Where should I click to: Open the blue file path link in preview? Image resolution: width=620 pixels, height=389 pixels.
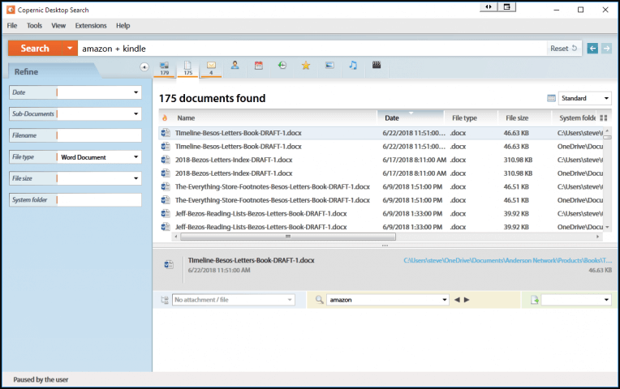tap(508, 260)
